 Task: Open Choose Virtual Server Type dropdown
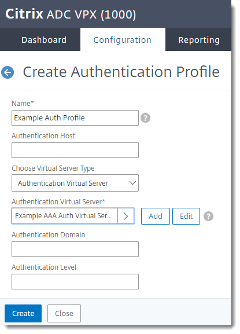pyautogui.click(x=75, y=183)
